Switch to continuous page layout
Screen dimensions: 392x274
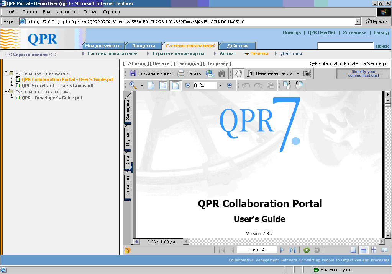pyautogui.click(x=364, y=250)
